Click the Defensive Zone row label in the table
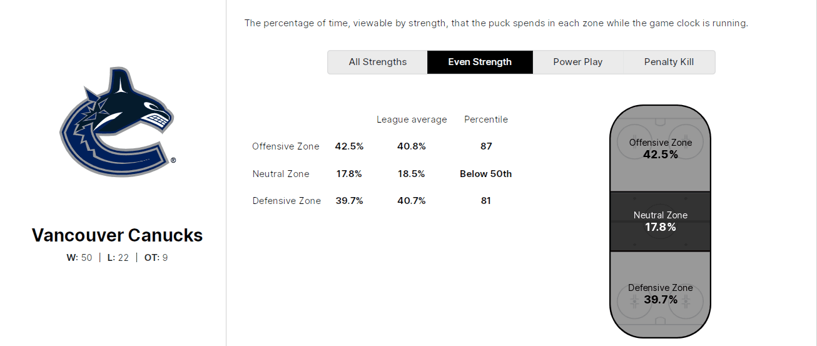This screenshot has width=817, height=346. (287, 201)
